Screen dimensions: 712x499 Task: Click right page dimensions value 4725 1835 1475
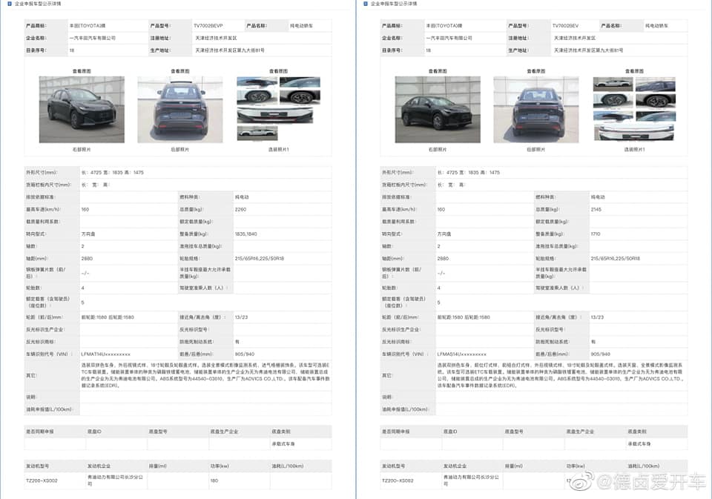469,173
